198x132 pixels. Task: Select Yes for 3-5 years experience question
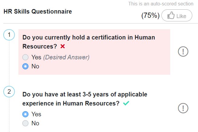coord(26,114)
